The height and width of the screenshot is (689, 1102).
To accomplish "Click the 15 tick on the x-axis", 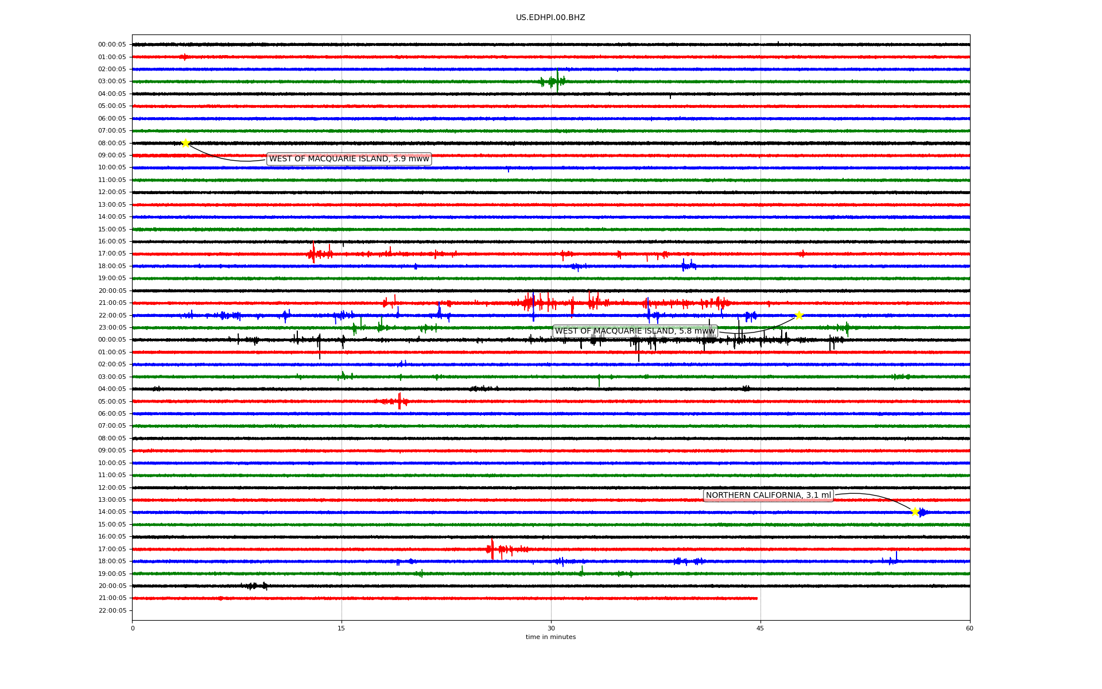I will (x=342, y=628).
